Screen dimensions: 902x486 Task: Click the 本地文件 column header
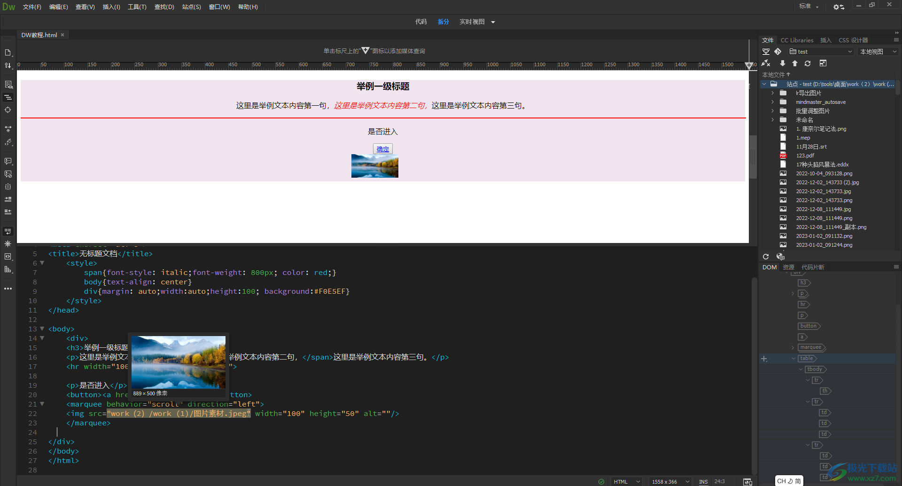776,75
